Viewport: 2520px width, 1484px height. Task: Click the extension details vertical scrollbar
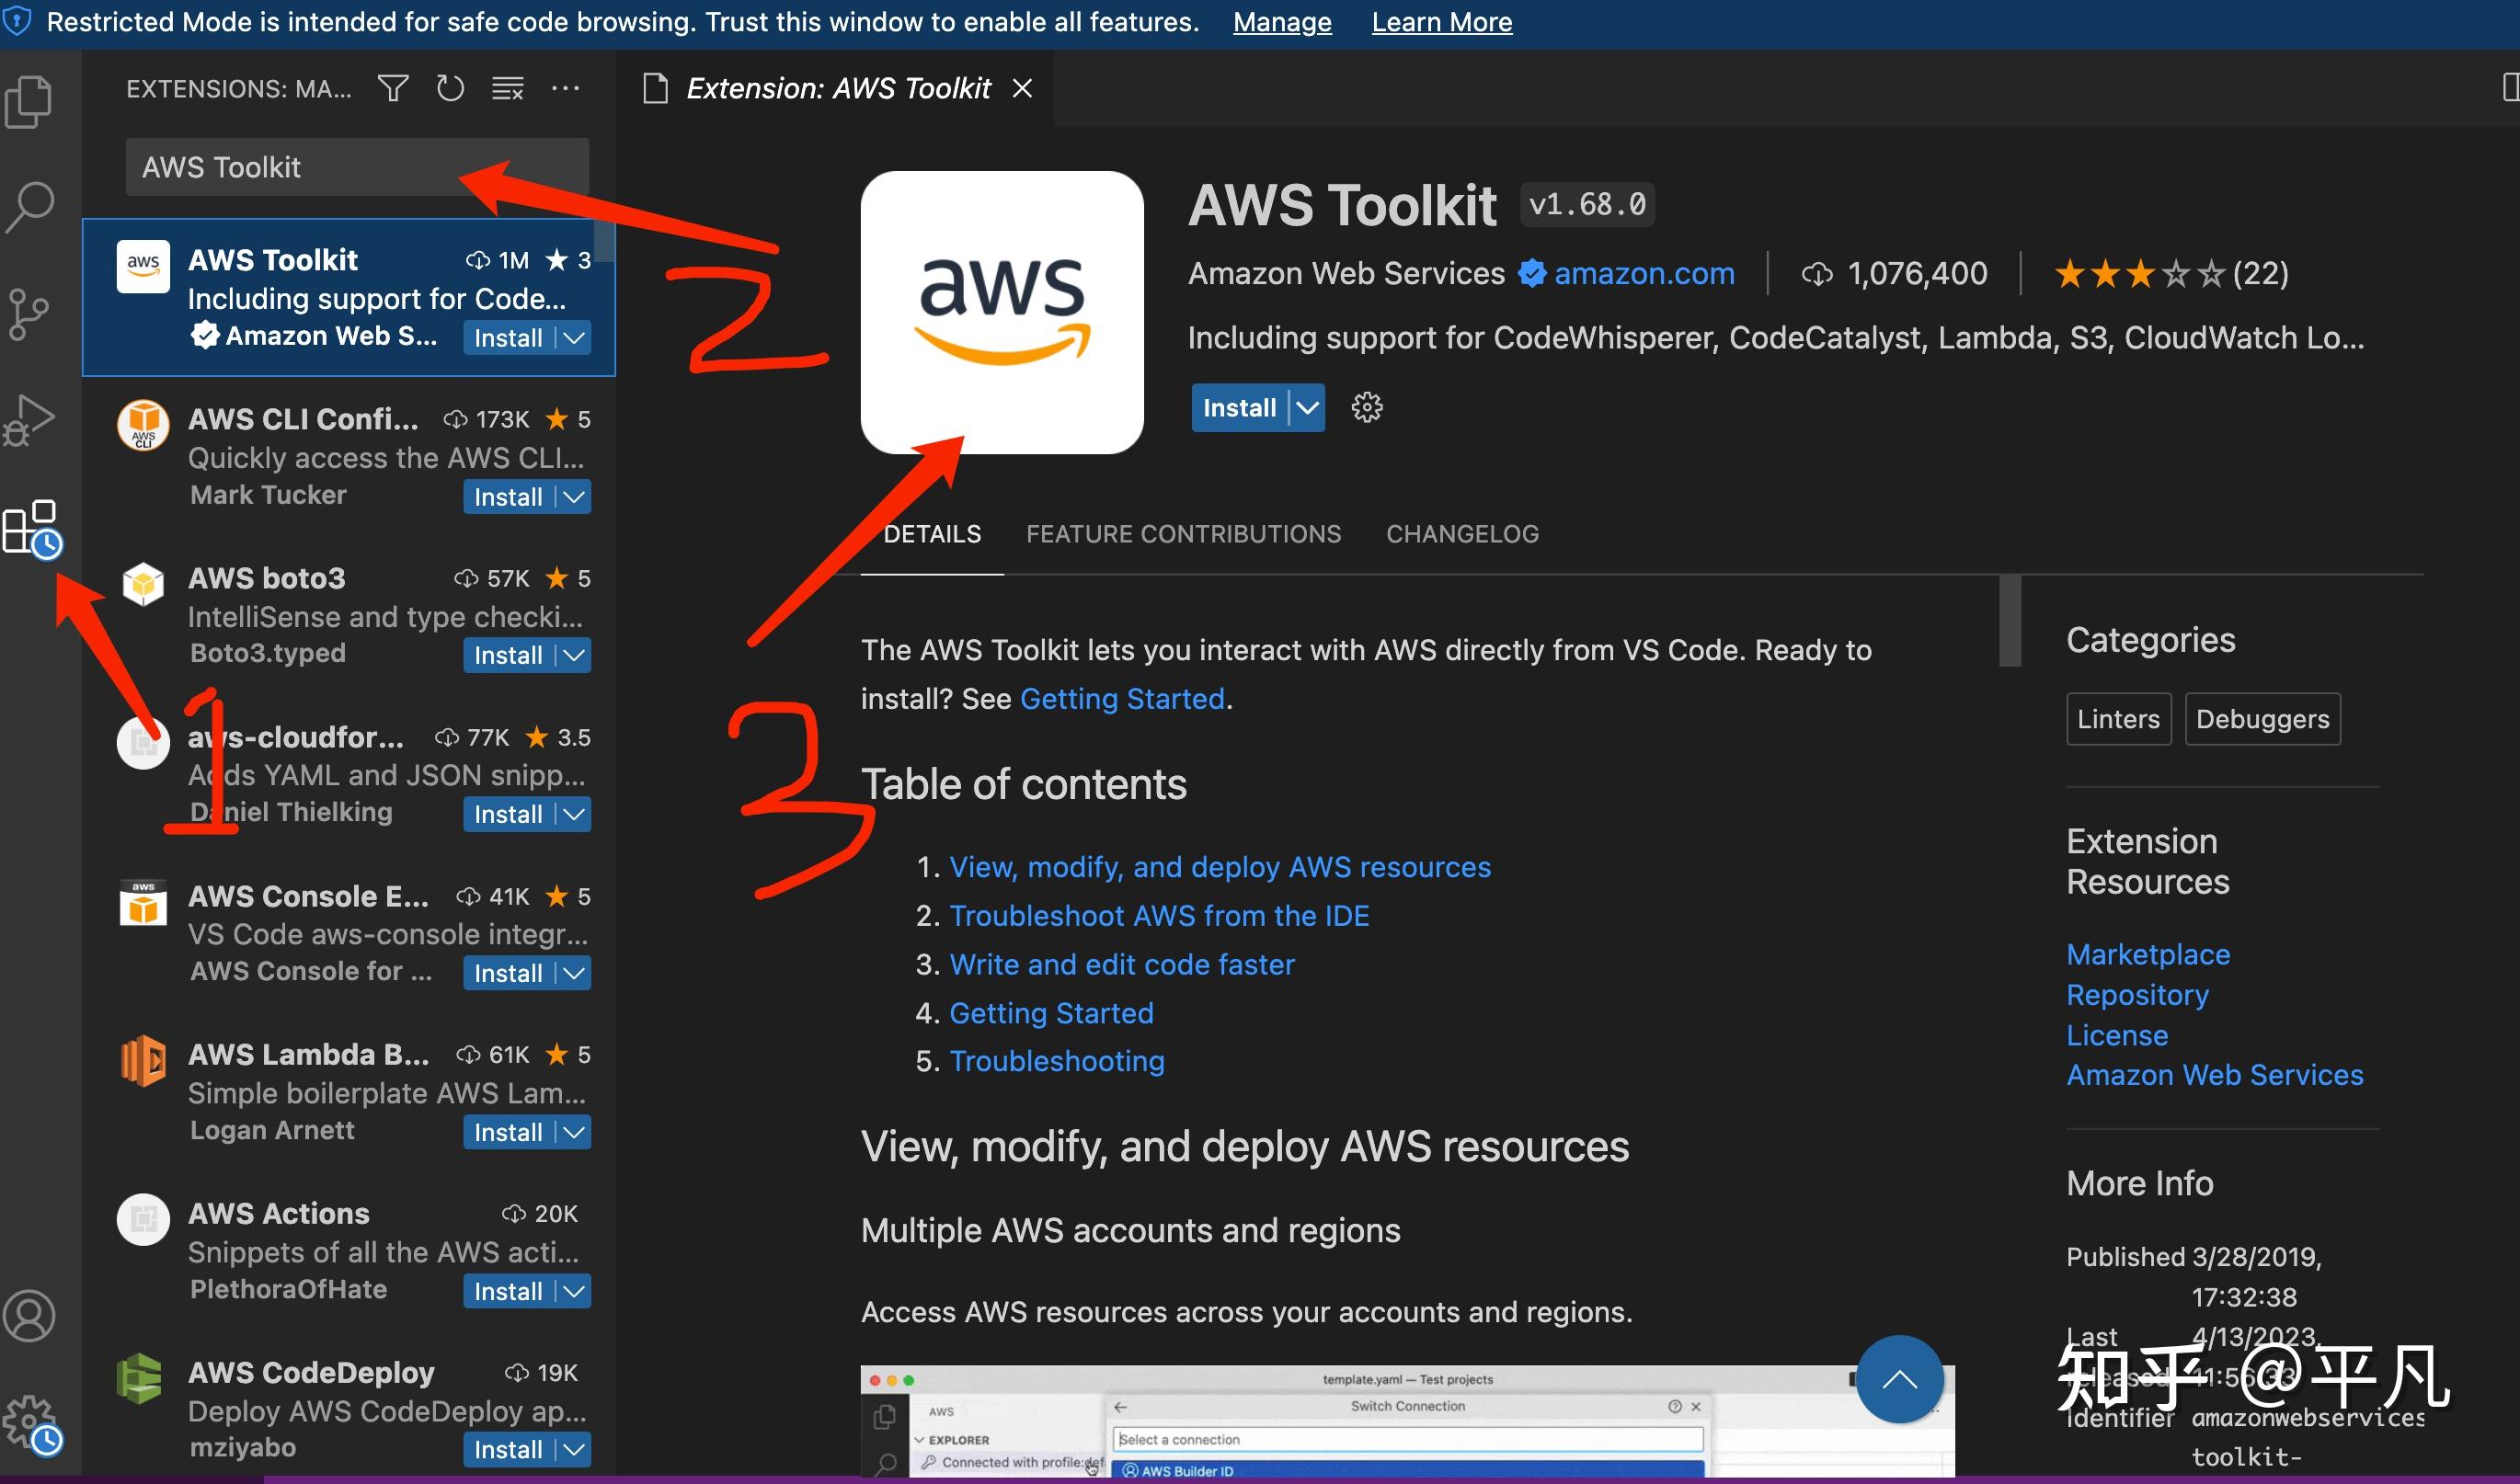pyautogui.click(x=2010, y=621)
